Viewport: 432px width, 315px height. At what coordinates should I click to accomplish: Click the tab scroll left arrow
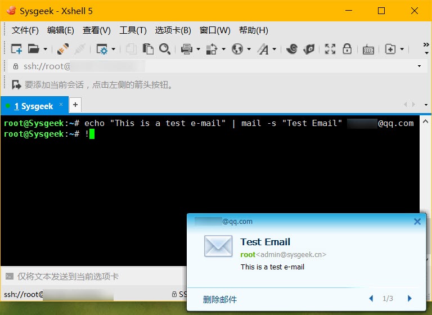tap(405, 105)
